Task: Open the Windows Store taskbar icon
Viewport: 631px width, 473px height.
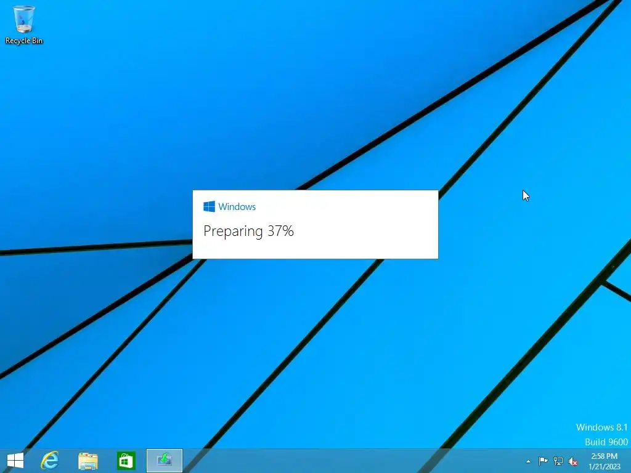Action: (126, 461)
